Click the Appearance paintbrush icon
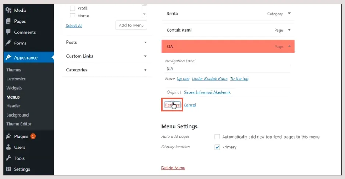345x179 pixels. click(8, 57)
